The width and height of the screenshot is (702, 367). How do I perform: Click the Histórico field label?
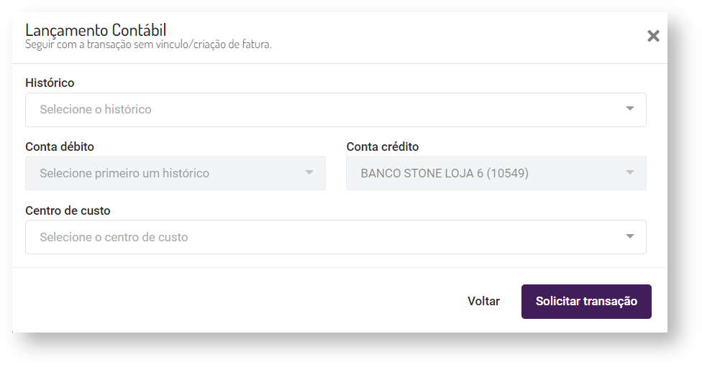click(x=50, y=83)
